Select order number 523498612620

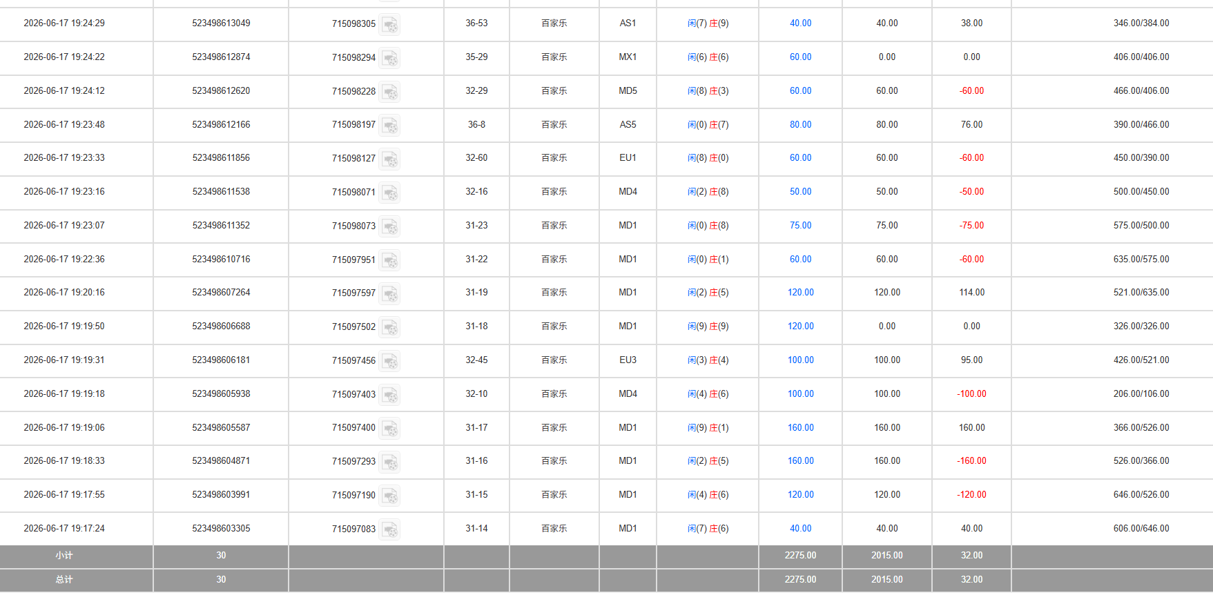click(221, 91)
